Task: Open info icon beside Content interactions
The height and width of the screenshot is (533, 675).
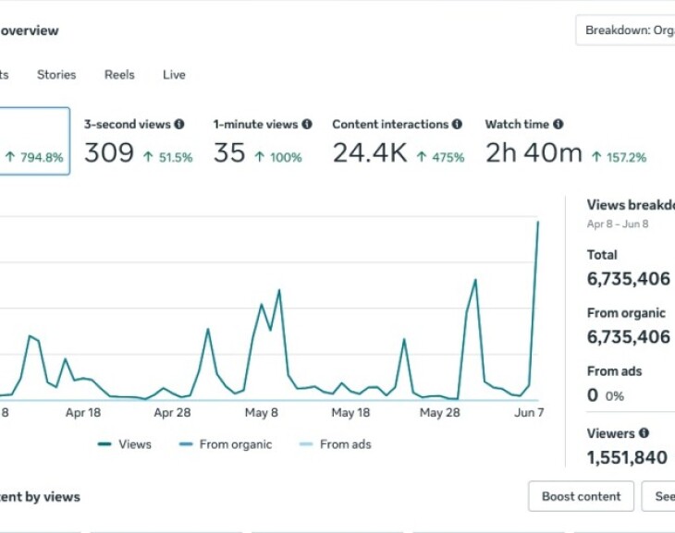Action: (x=457, y=125)
